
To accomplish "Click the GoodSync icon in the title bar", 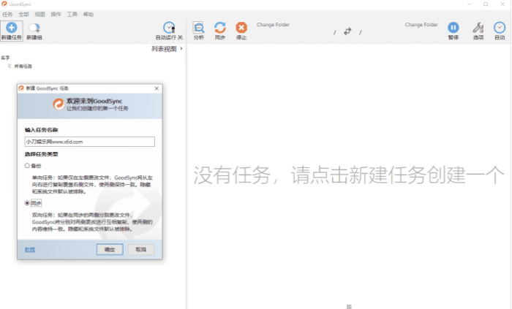I will tap(4, 4).
